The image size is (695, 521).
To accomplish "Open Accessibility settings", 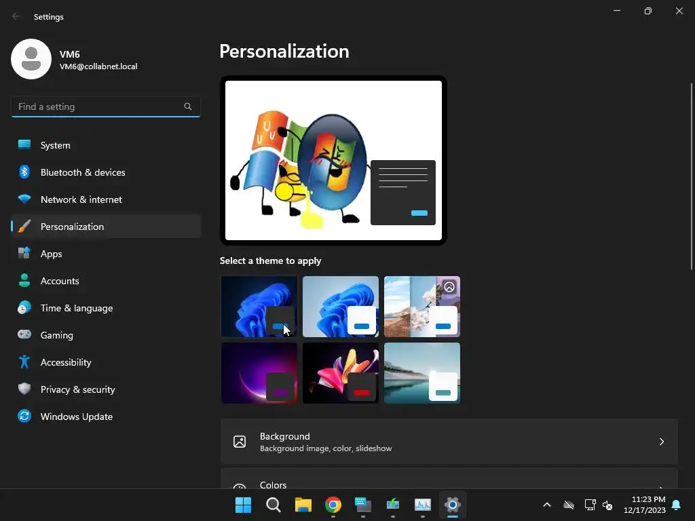I will coord(106,362).
